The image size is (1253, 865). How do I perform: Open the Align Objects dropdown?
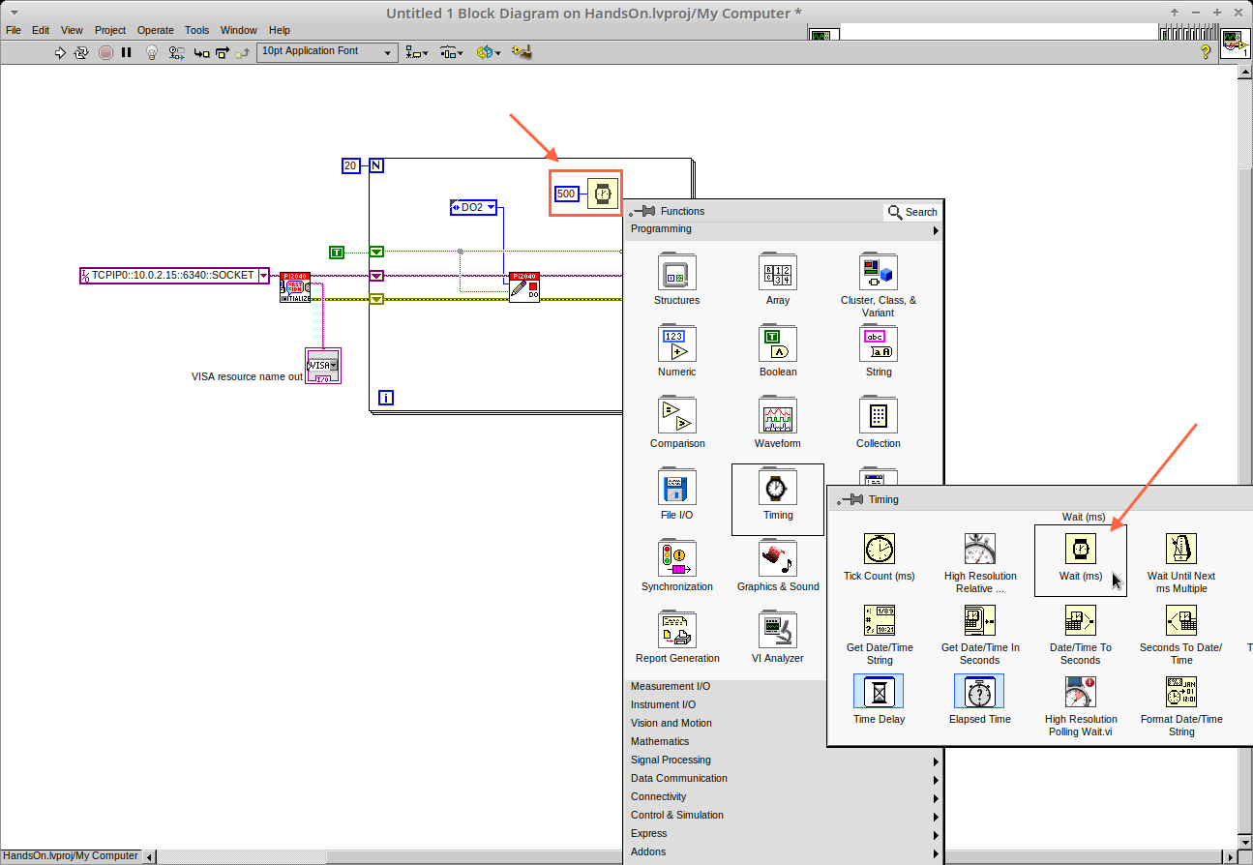pos(417,52)
